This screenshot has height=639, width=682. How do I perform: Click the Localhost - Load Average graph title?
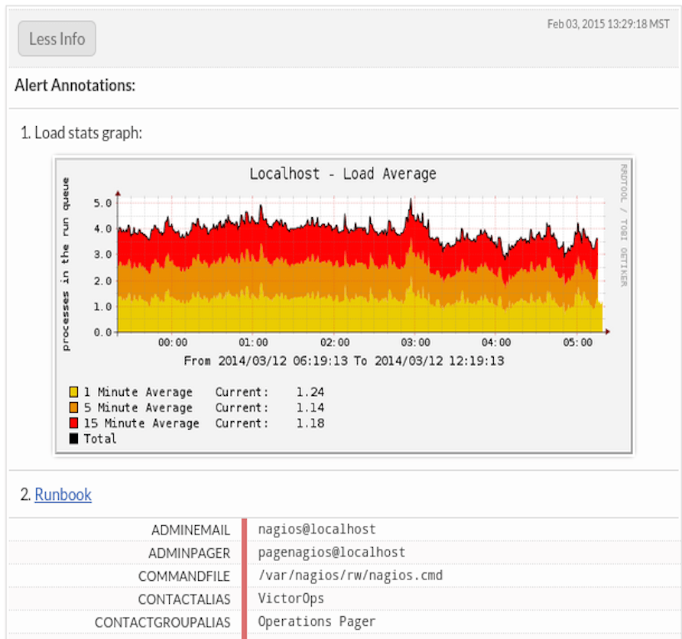coord(343,174)
